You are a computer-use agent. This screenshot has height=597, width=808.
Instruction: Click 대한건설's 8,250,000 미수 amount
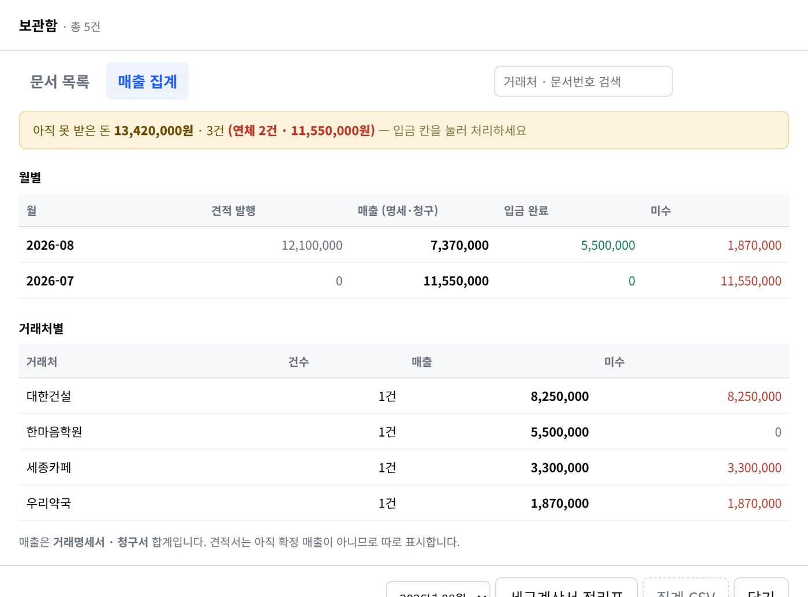pos(754,396)
